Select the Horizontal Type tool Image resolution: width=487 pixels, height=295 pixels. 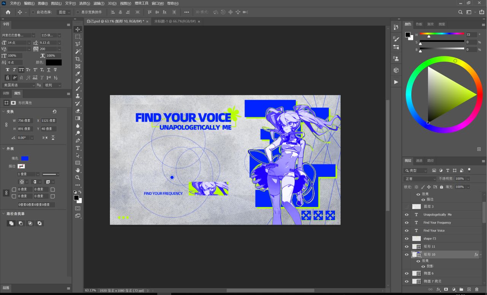[x=78, y=148]
